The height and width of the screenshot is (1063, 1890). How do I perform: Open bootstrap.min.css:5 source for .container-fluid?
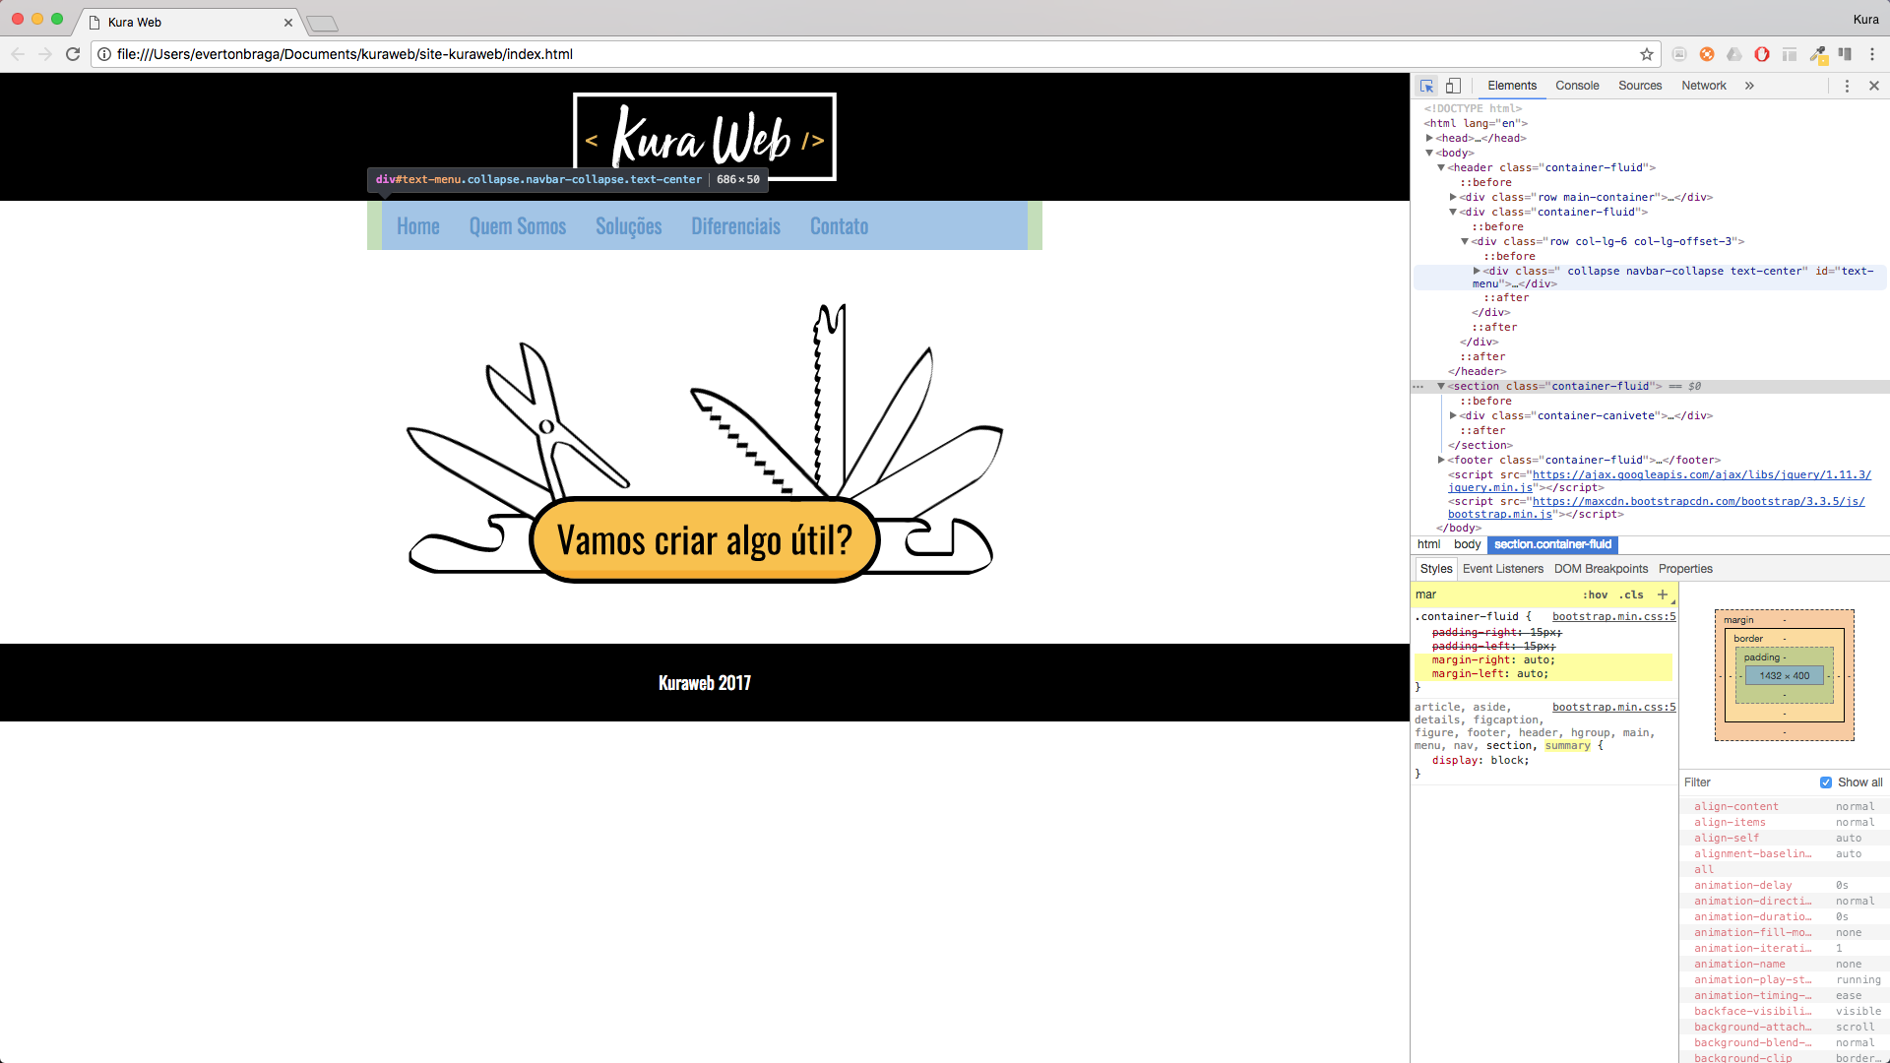1613,617
